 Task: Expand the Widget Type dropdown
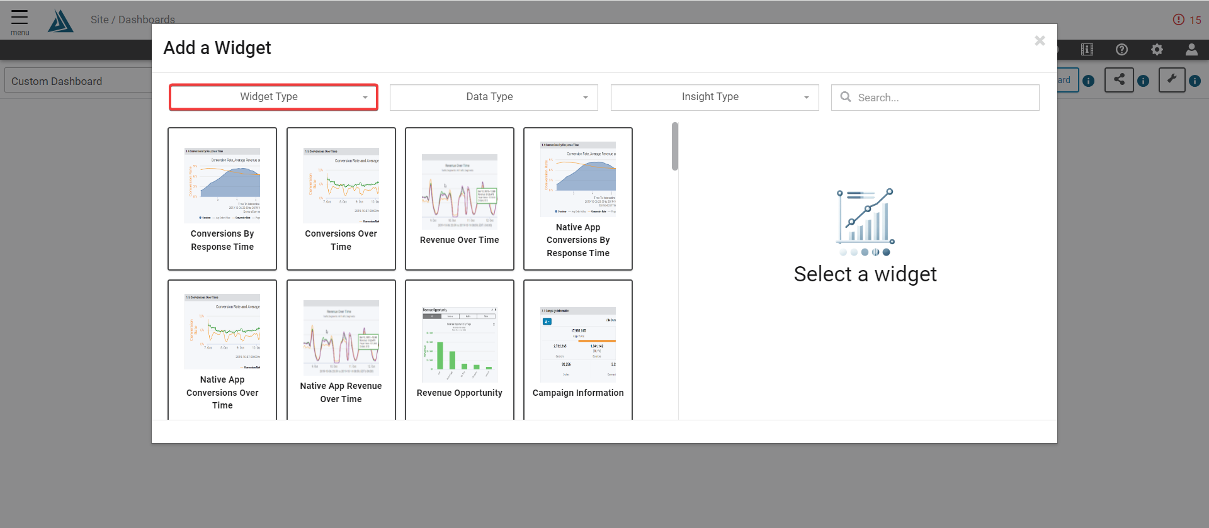pos(273,97)
